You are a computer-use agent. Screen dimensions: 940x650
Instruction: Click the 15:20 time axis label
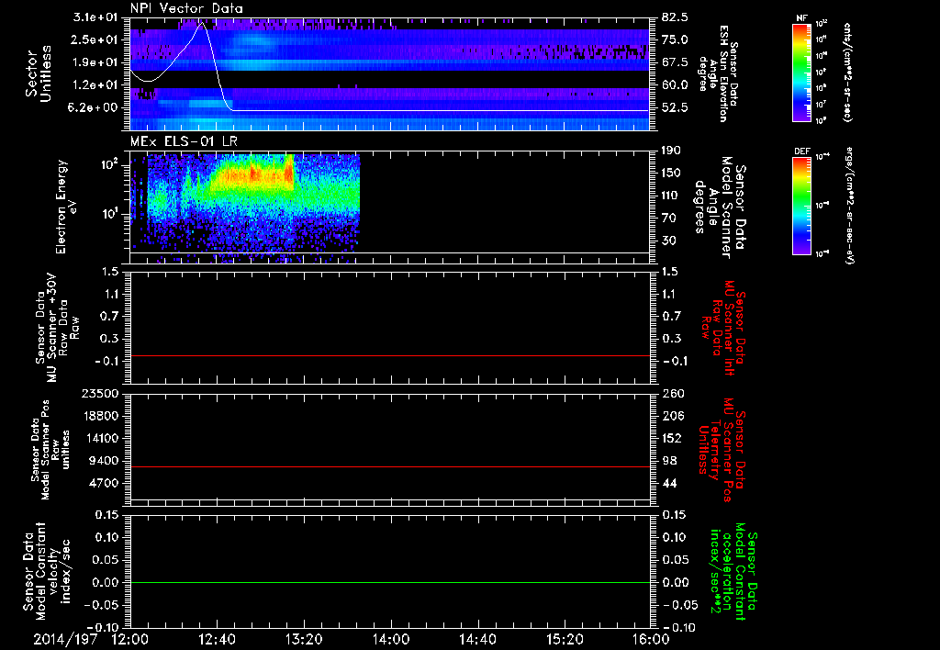point(565,639)
